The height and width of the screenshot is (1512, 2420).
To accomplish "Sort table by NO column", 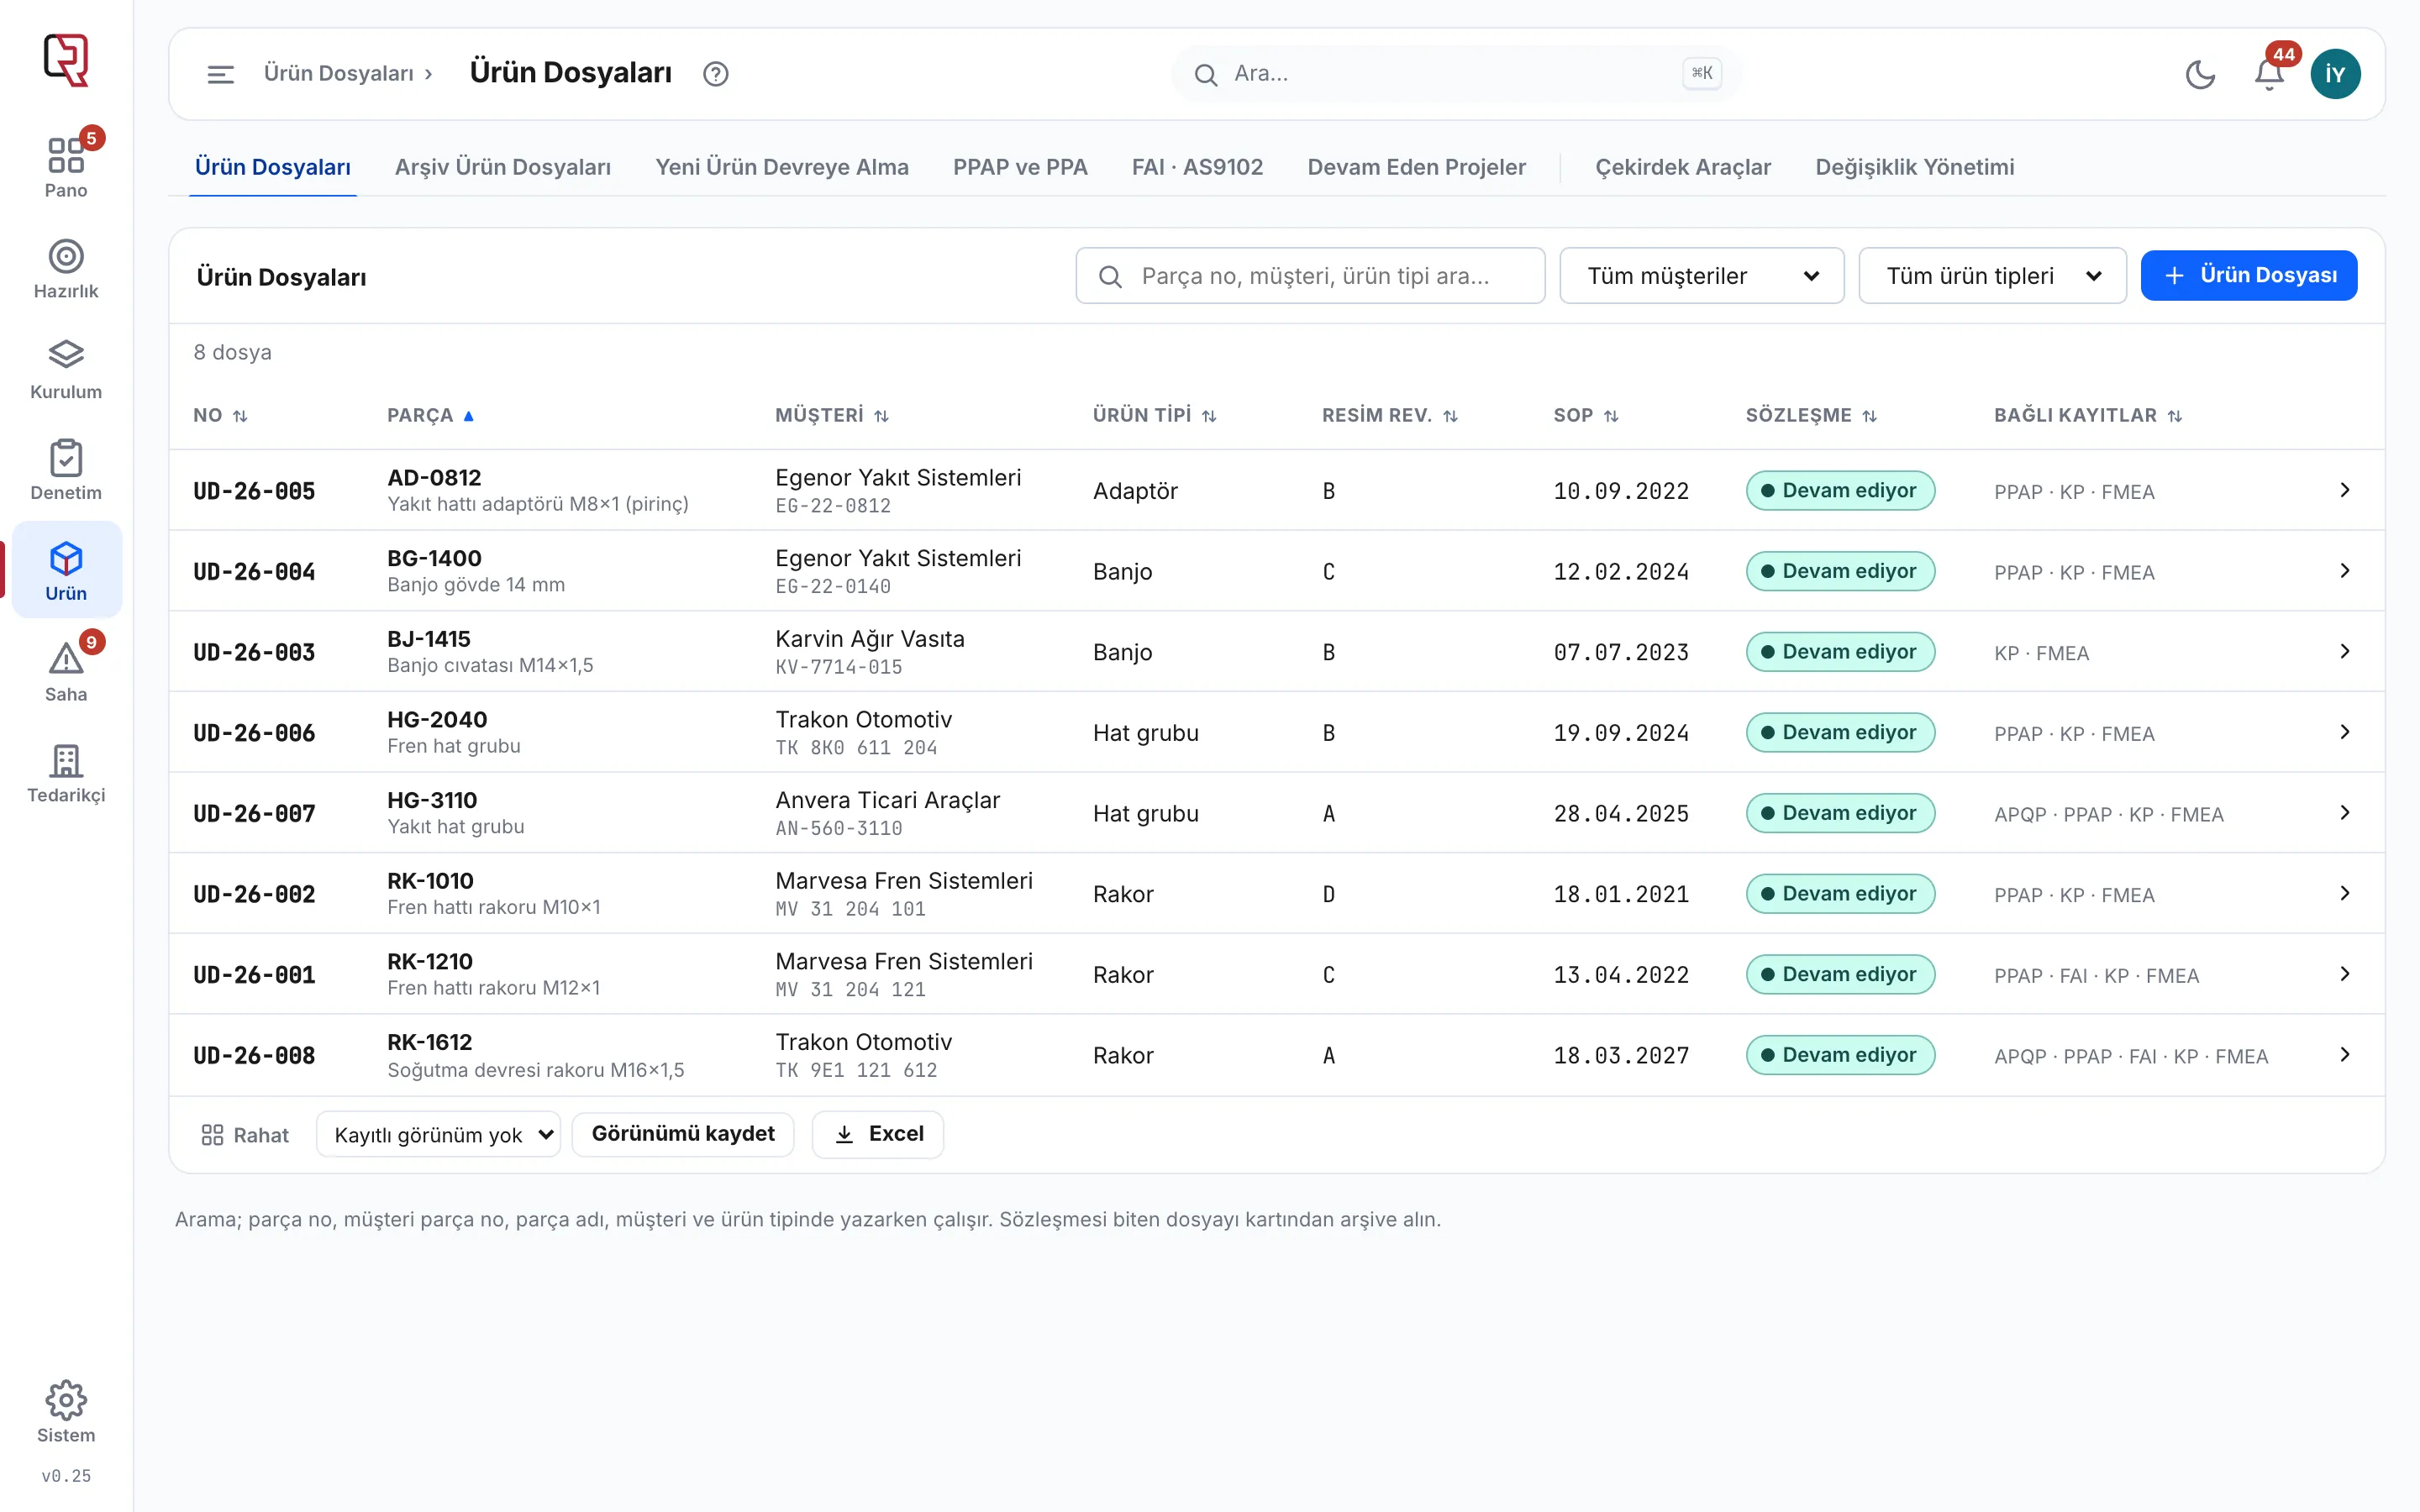I will pyautogui.click(x=220, y=415).
